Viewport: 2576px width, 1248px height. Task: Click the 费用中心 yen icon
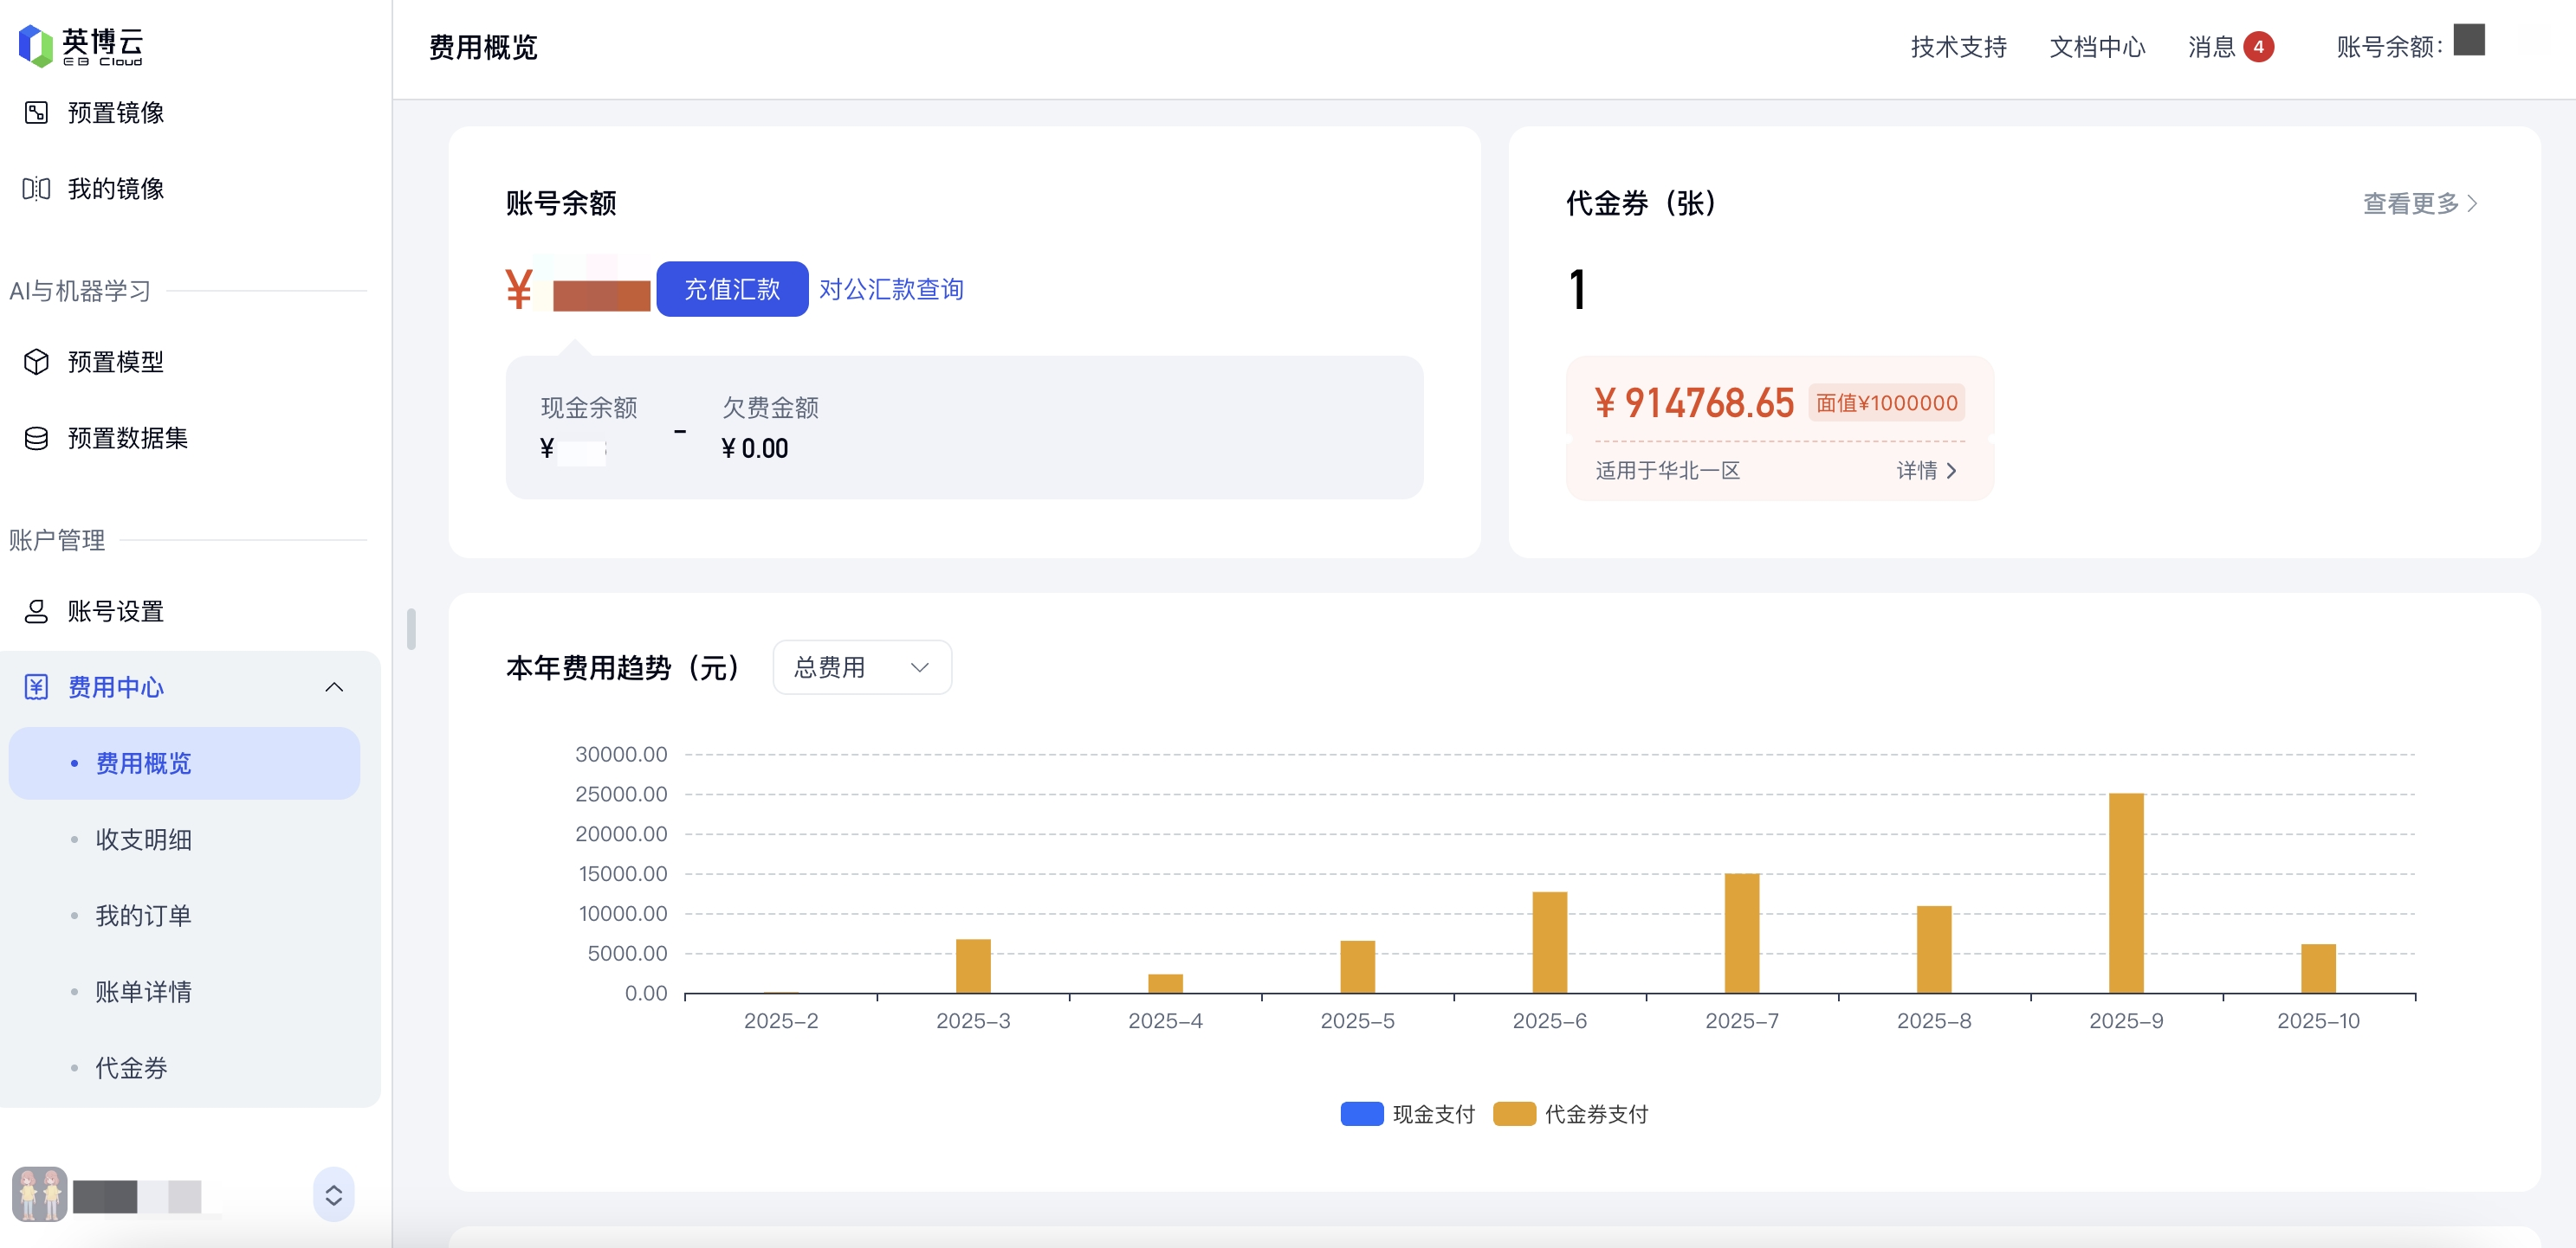click(x=36, y=687)
